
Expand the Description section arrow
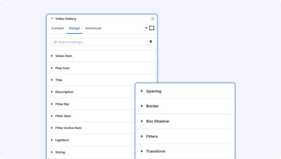click(x=52, y=92)
